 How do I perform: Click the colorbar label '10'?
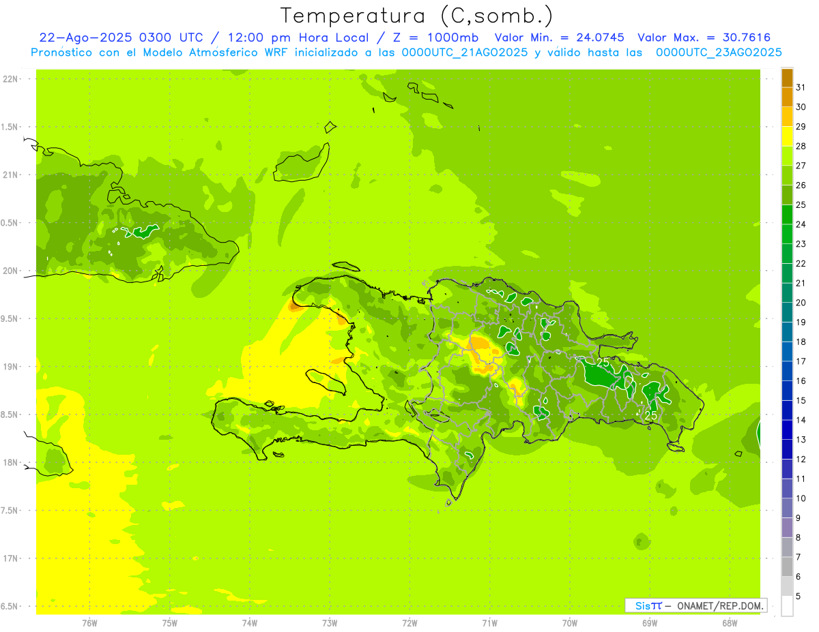point(801,498)
